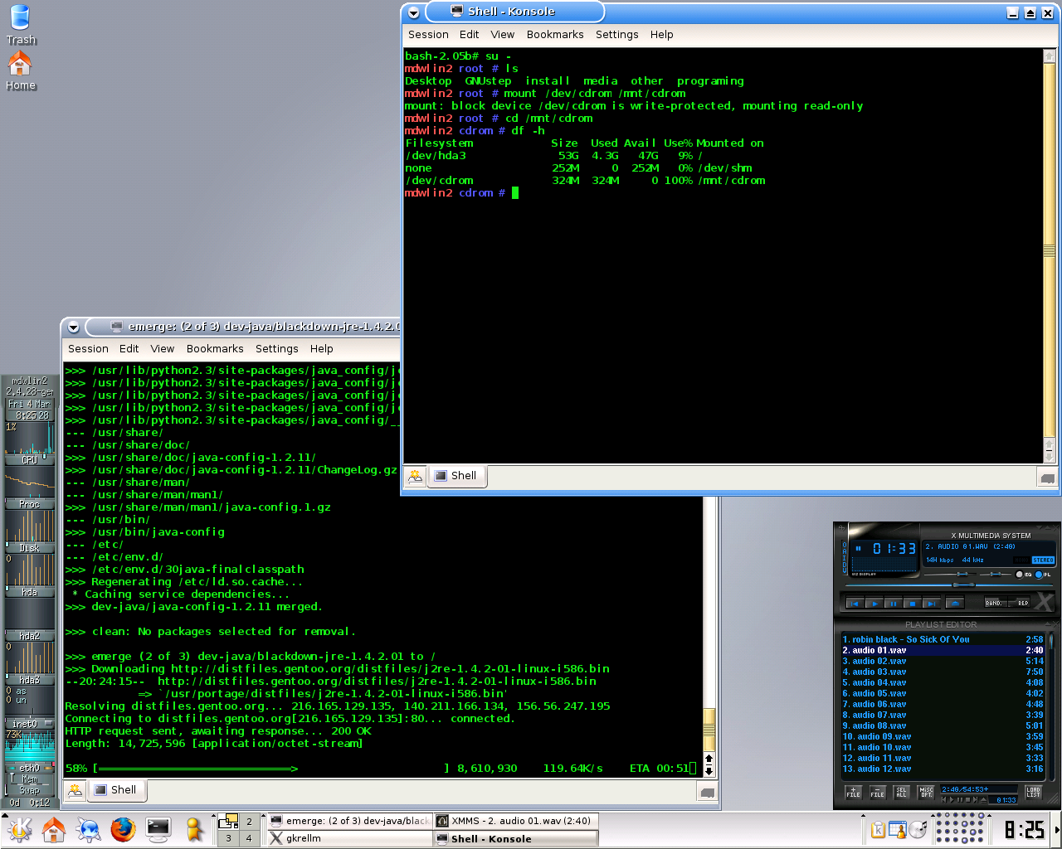Pause playback in XMMS player
Viewport: 1062px width, 849px height.
[x=893, y=604]
